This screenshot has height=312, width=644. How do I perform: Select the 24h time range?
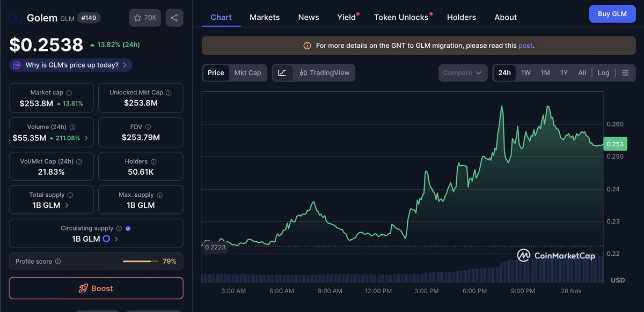tap(504, 73)
